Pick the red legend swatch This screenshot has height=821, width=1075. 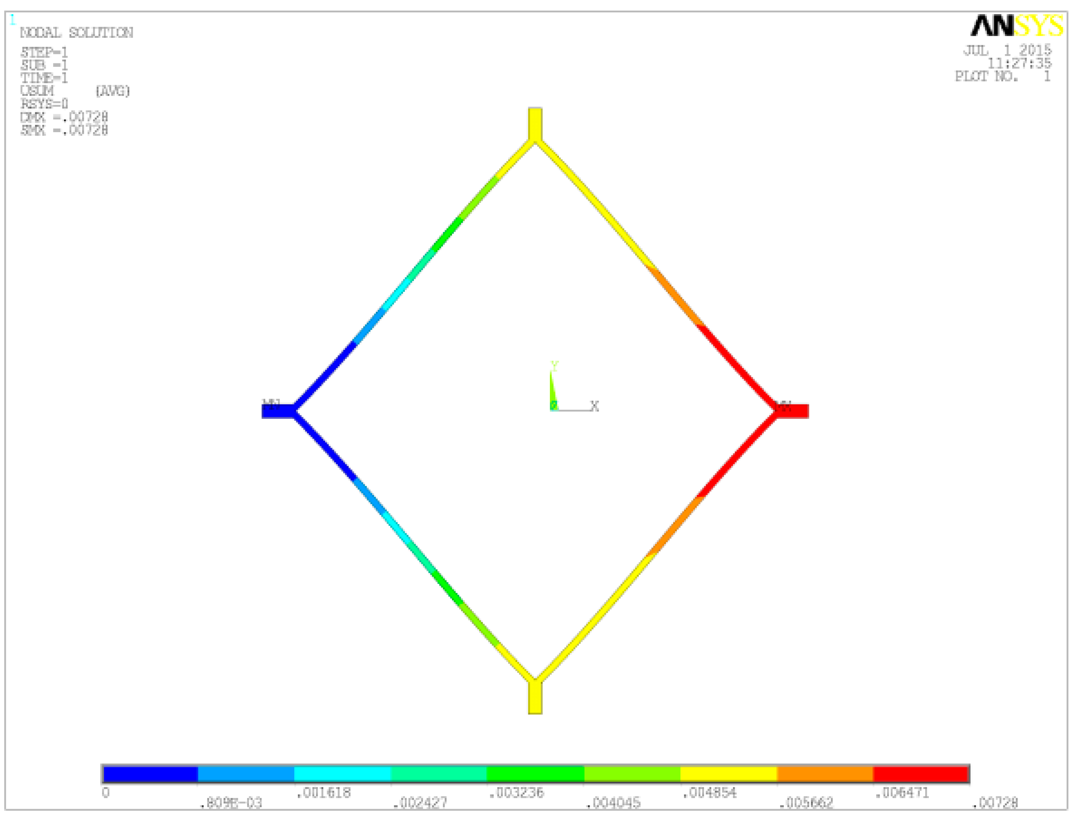pyautogui.click(x=920, y=774)
